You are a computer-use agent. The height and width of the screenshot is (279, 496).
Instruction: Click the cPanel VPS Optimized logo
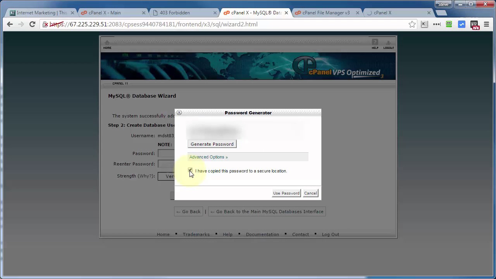point(338,68)
